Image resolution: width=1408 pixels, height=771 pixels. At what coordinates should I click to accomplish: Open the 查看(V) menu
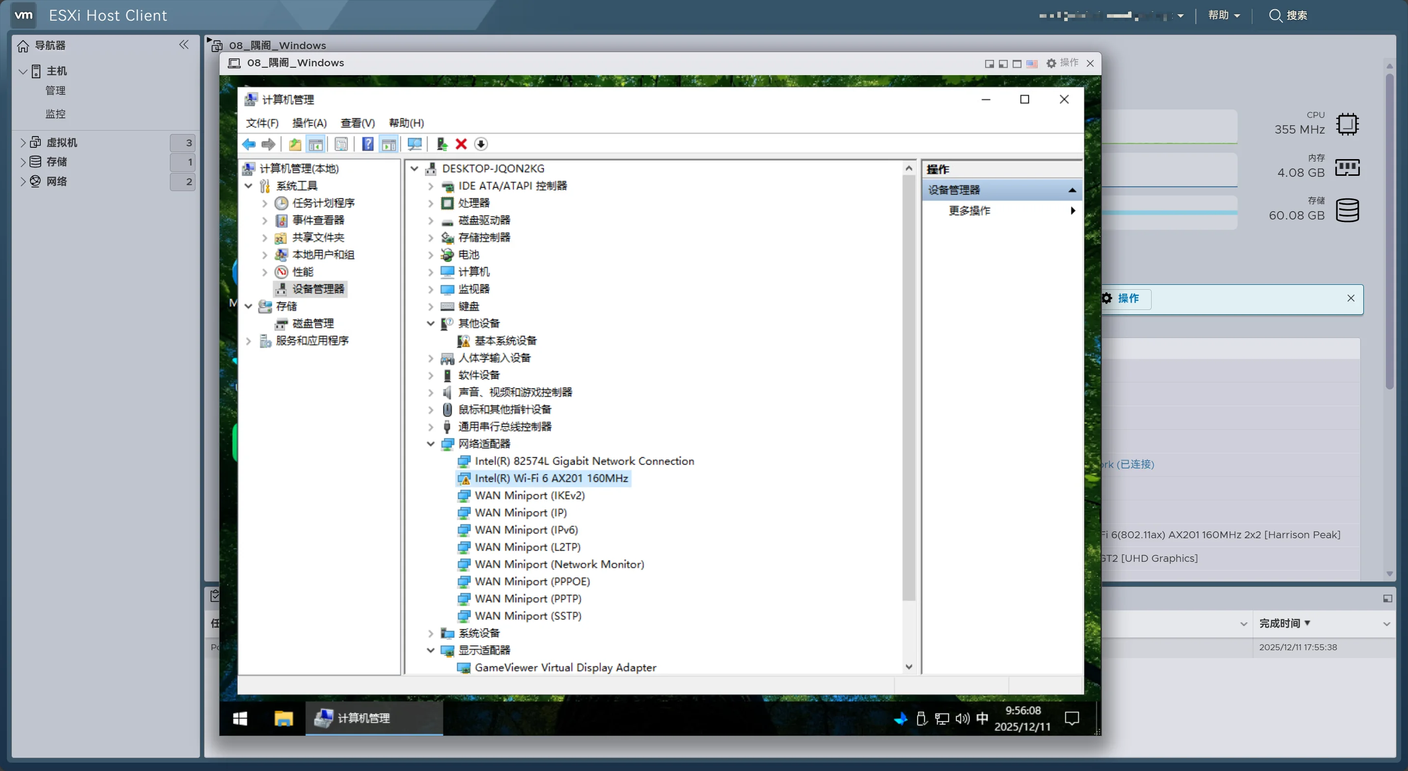point(357,123)
